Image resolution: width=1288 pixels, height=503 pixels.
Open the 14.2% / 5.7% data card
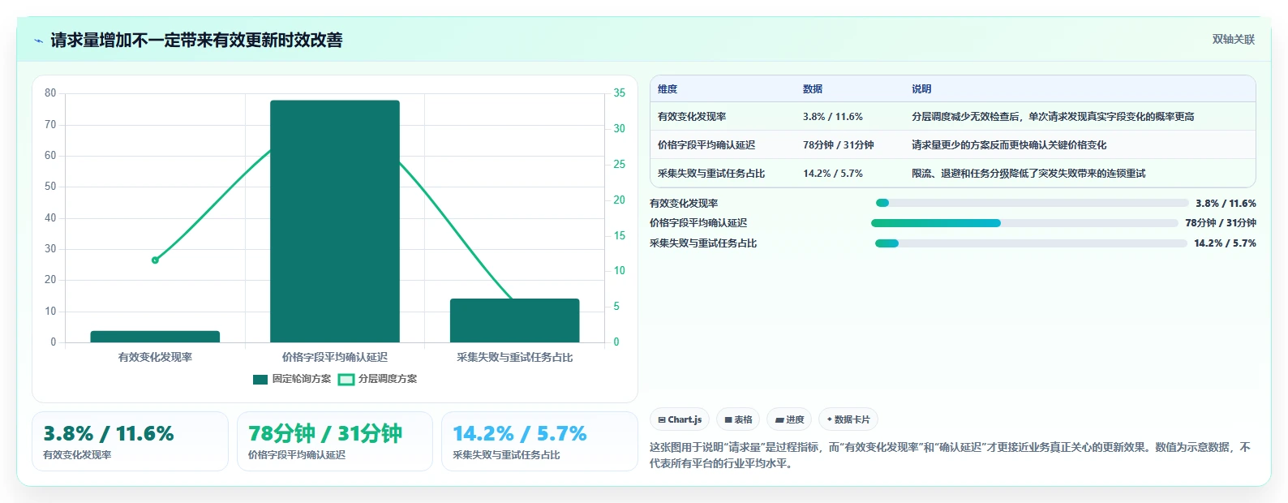[x=539, y=441]
